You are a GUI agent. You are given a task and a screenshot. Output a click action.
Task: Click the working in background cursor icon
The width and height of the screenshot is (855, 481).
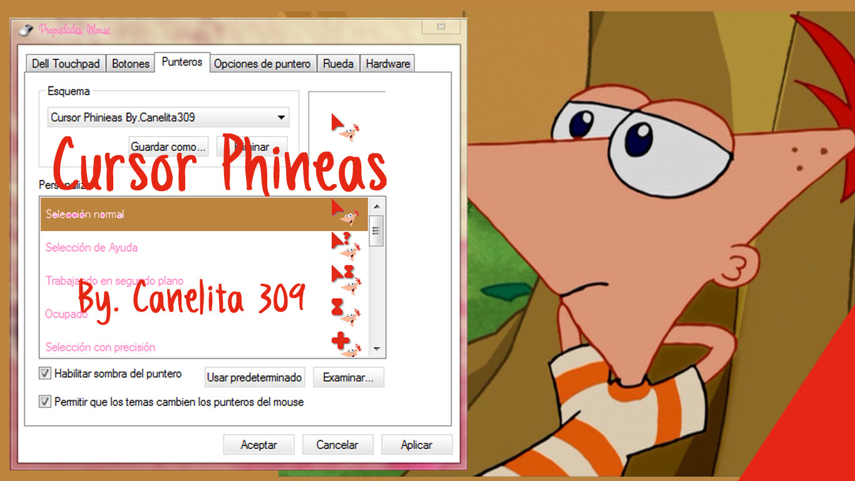click(346, 280)
